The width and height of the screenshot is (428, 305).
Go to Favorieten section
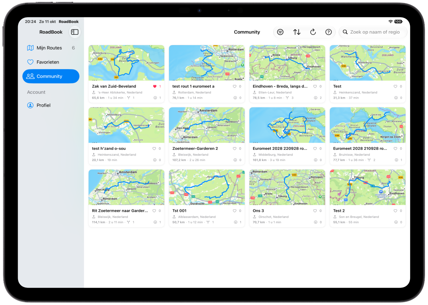click(x=51, y=62)
